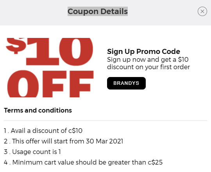Copy the BRANDYS promo code button
This screenshot has height=172, width=211.
click(126, 83)
